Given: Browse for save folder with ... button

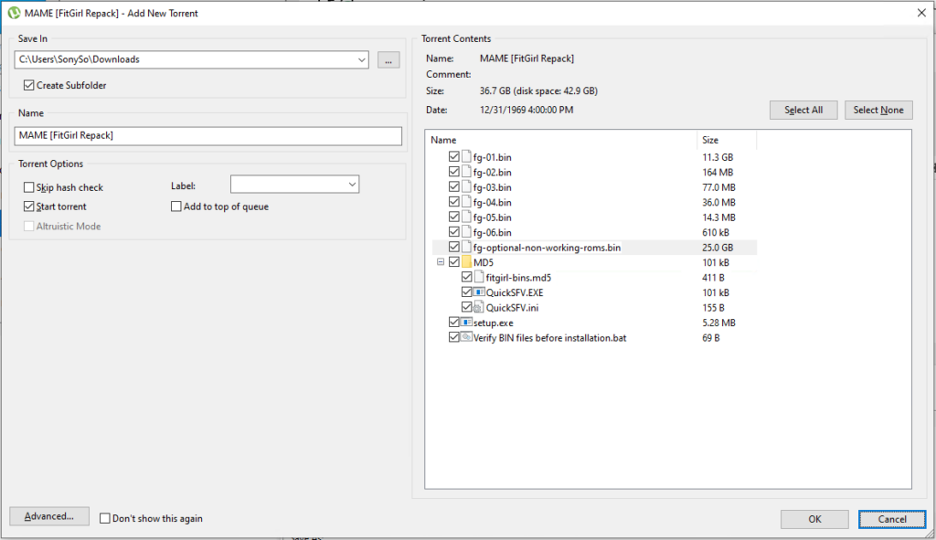Looking at the screenshot, I should point(388,60).
